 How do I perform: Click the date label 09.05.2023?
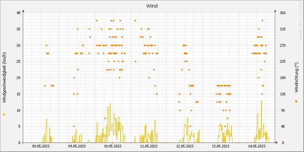(x=77, y=146)
